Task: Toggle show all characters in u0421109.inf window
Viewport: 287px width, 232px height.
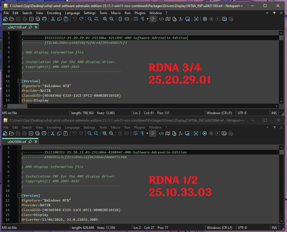Action: (x=142, y=19)
